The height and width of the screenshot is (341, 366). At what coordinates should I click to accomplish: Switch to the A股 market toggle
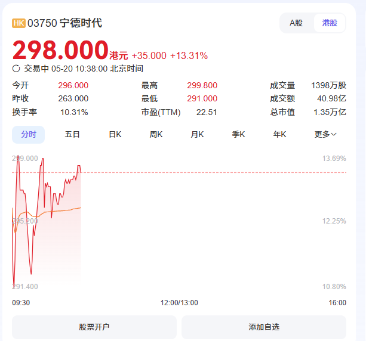point(296,23)
